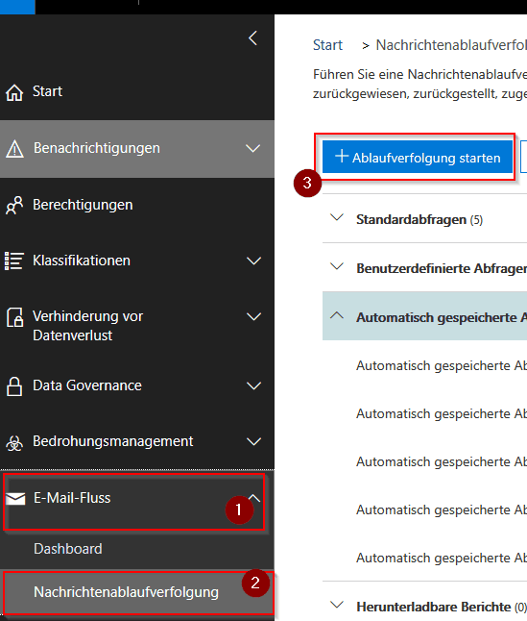Screen dimensions: 527x621
Task: Click the E-Mail-Fluss envelope icon
Action: (x=15, y=498)
